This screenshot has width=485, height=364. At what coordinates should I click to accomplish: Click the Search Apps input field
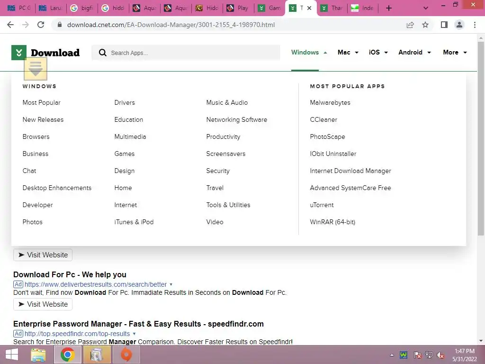(186, 53)
